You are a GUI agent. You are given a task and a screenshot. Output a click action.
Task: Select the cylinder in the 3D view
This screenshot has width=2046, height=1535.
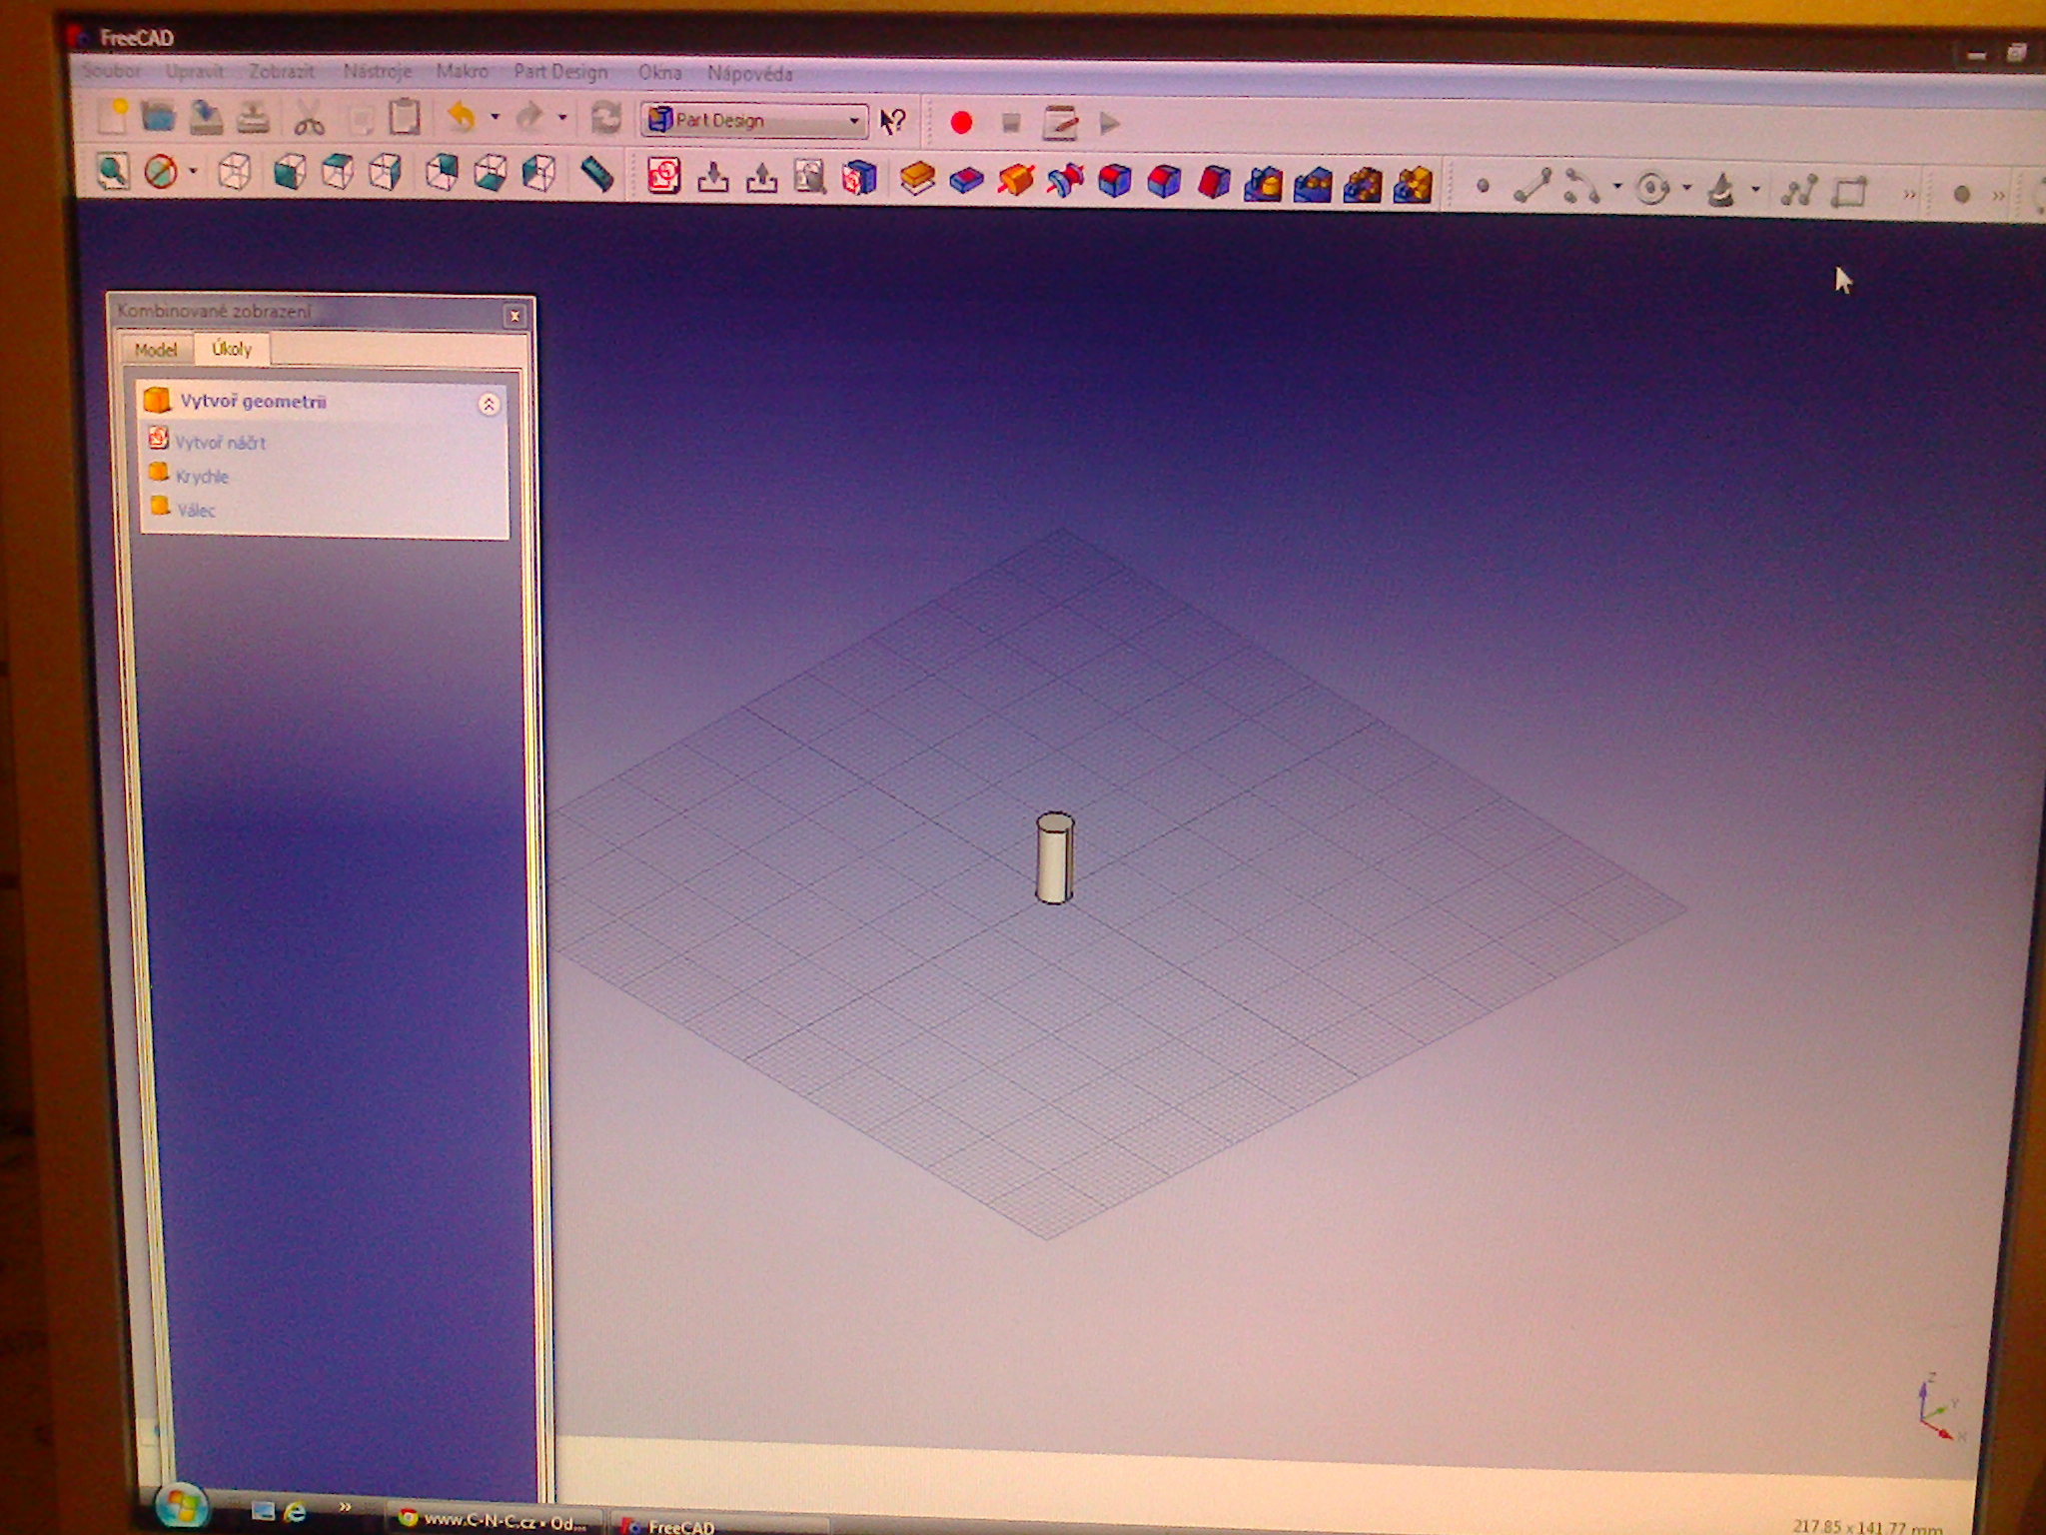[1054, 861]
